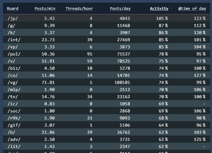Screen dimensions: 212x153
Task: Sort by Posts/day column header
Action: [120, 9]
